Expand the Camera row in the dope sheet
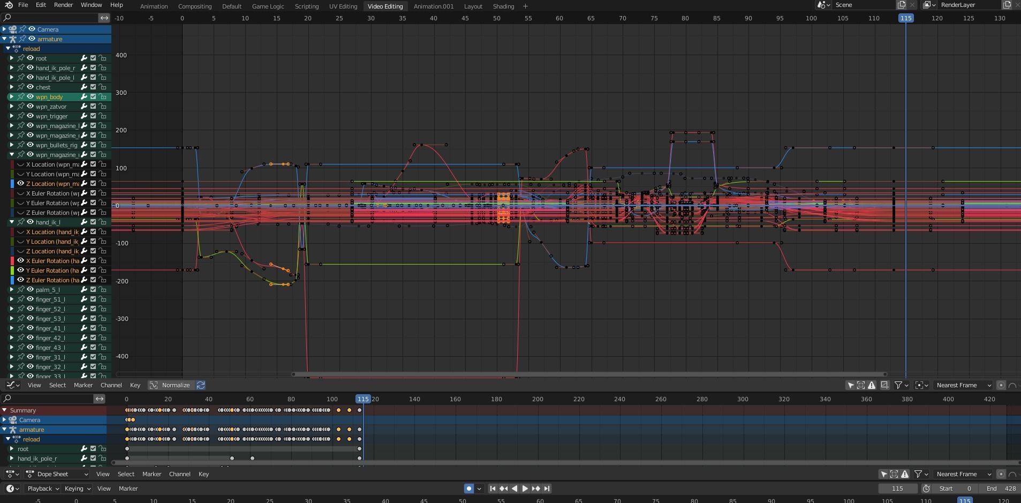This screenshot has width=1021, height=503. 4,420
